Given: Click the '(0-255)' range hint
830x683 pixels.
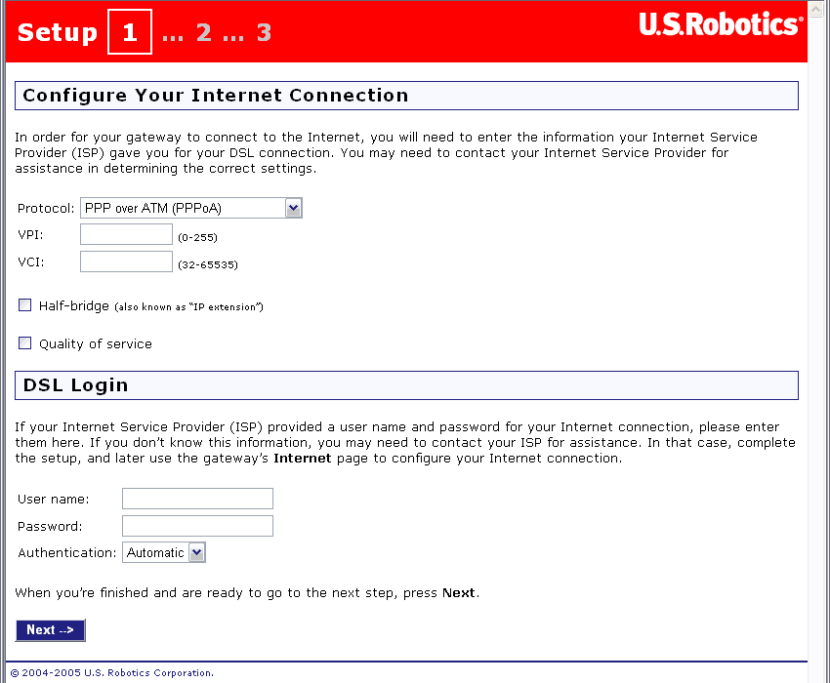Looking at the screenshot, I should (x=197, y=237).
